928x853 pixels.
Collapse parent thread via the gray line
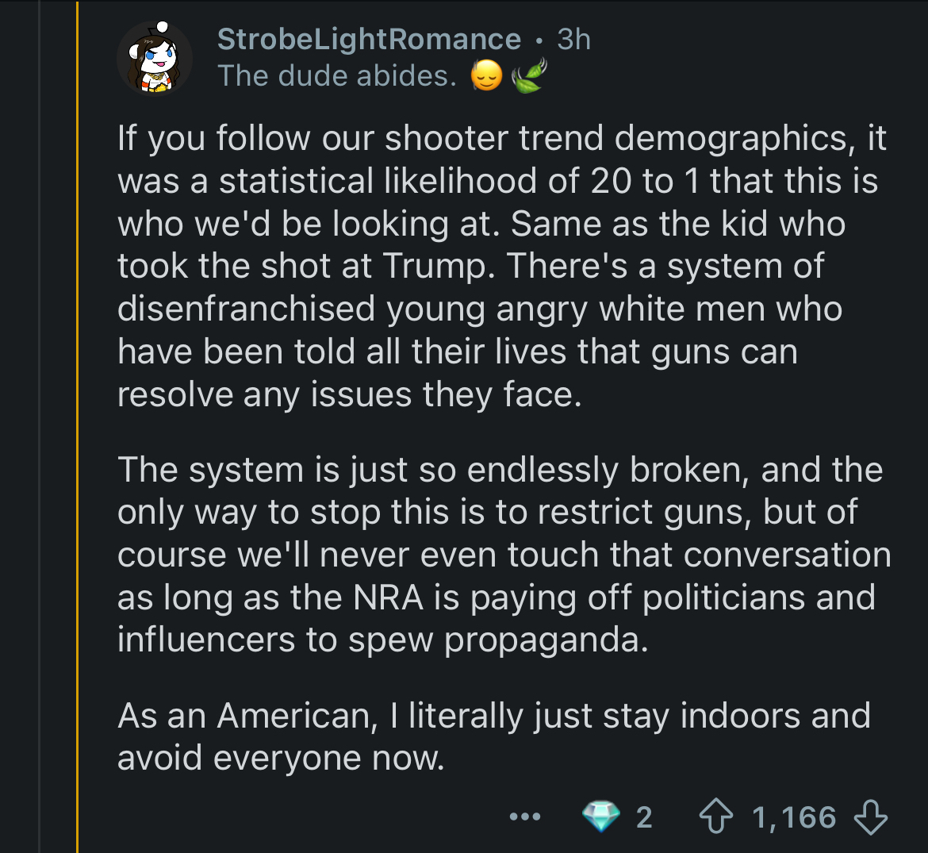[39, 426]
